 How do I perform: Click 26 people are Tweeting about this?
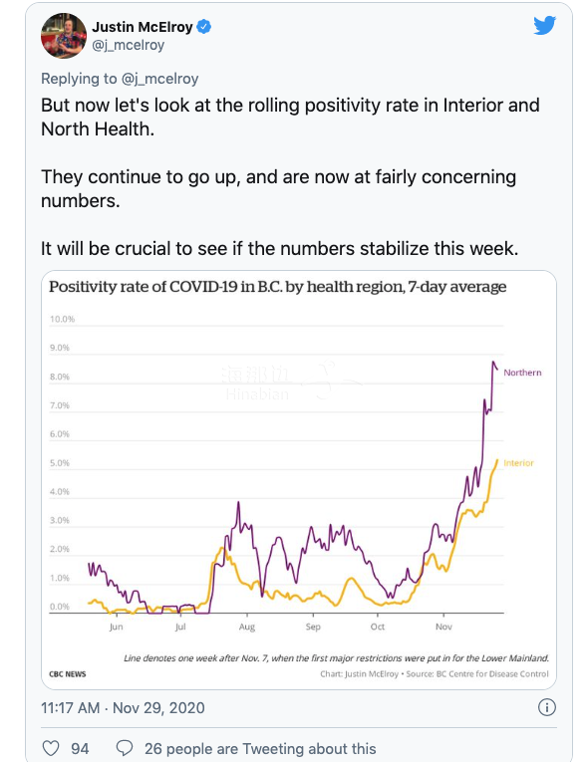click(260, 748)
